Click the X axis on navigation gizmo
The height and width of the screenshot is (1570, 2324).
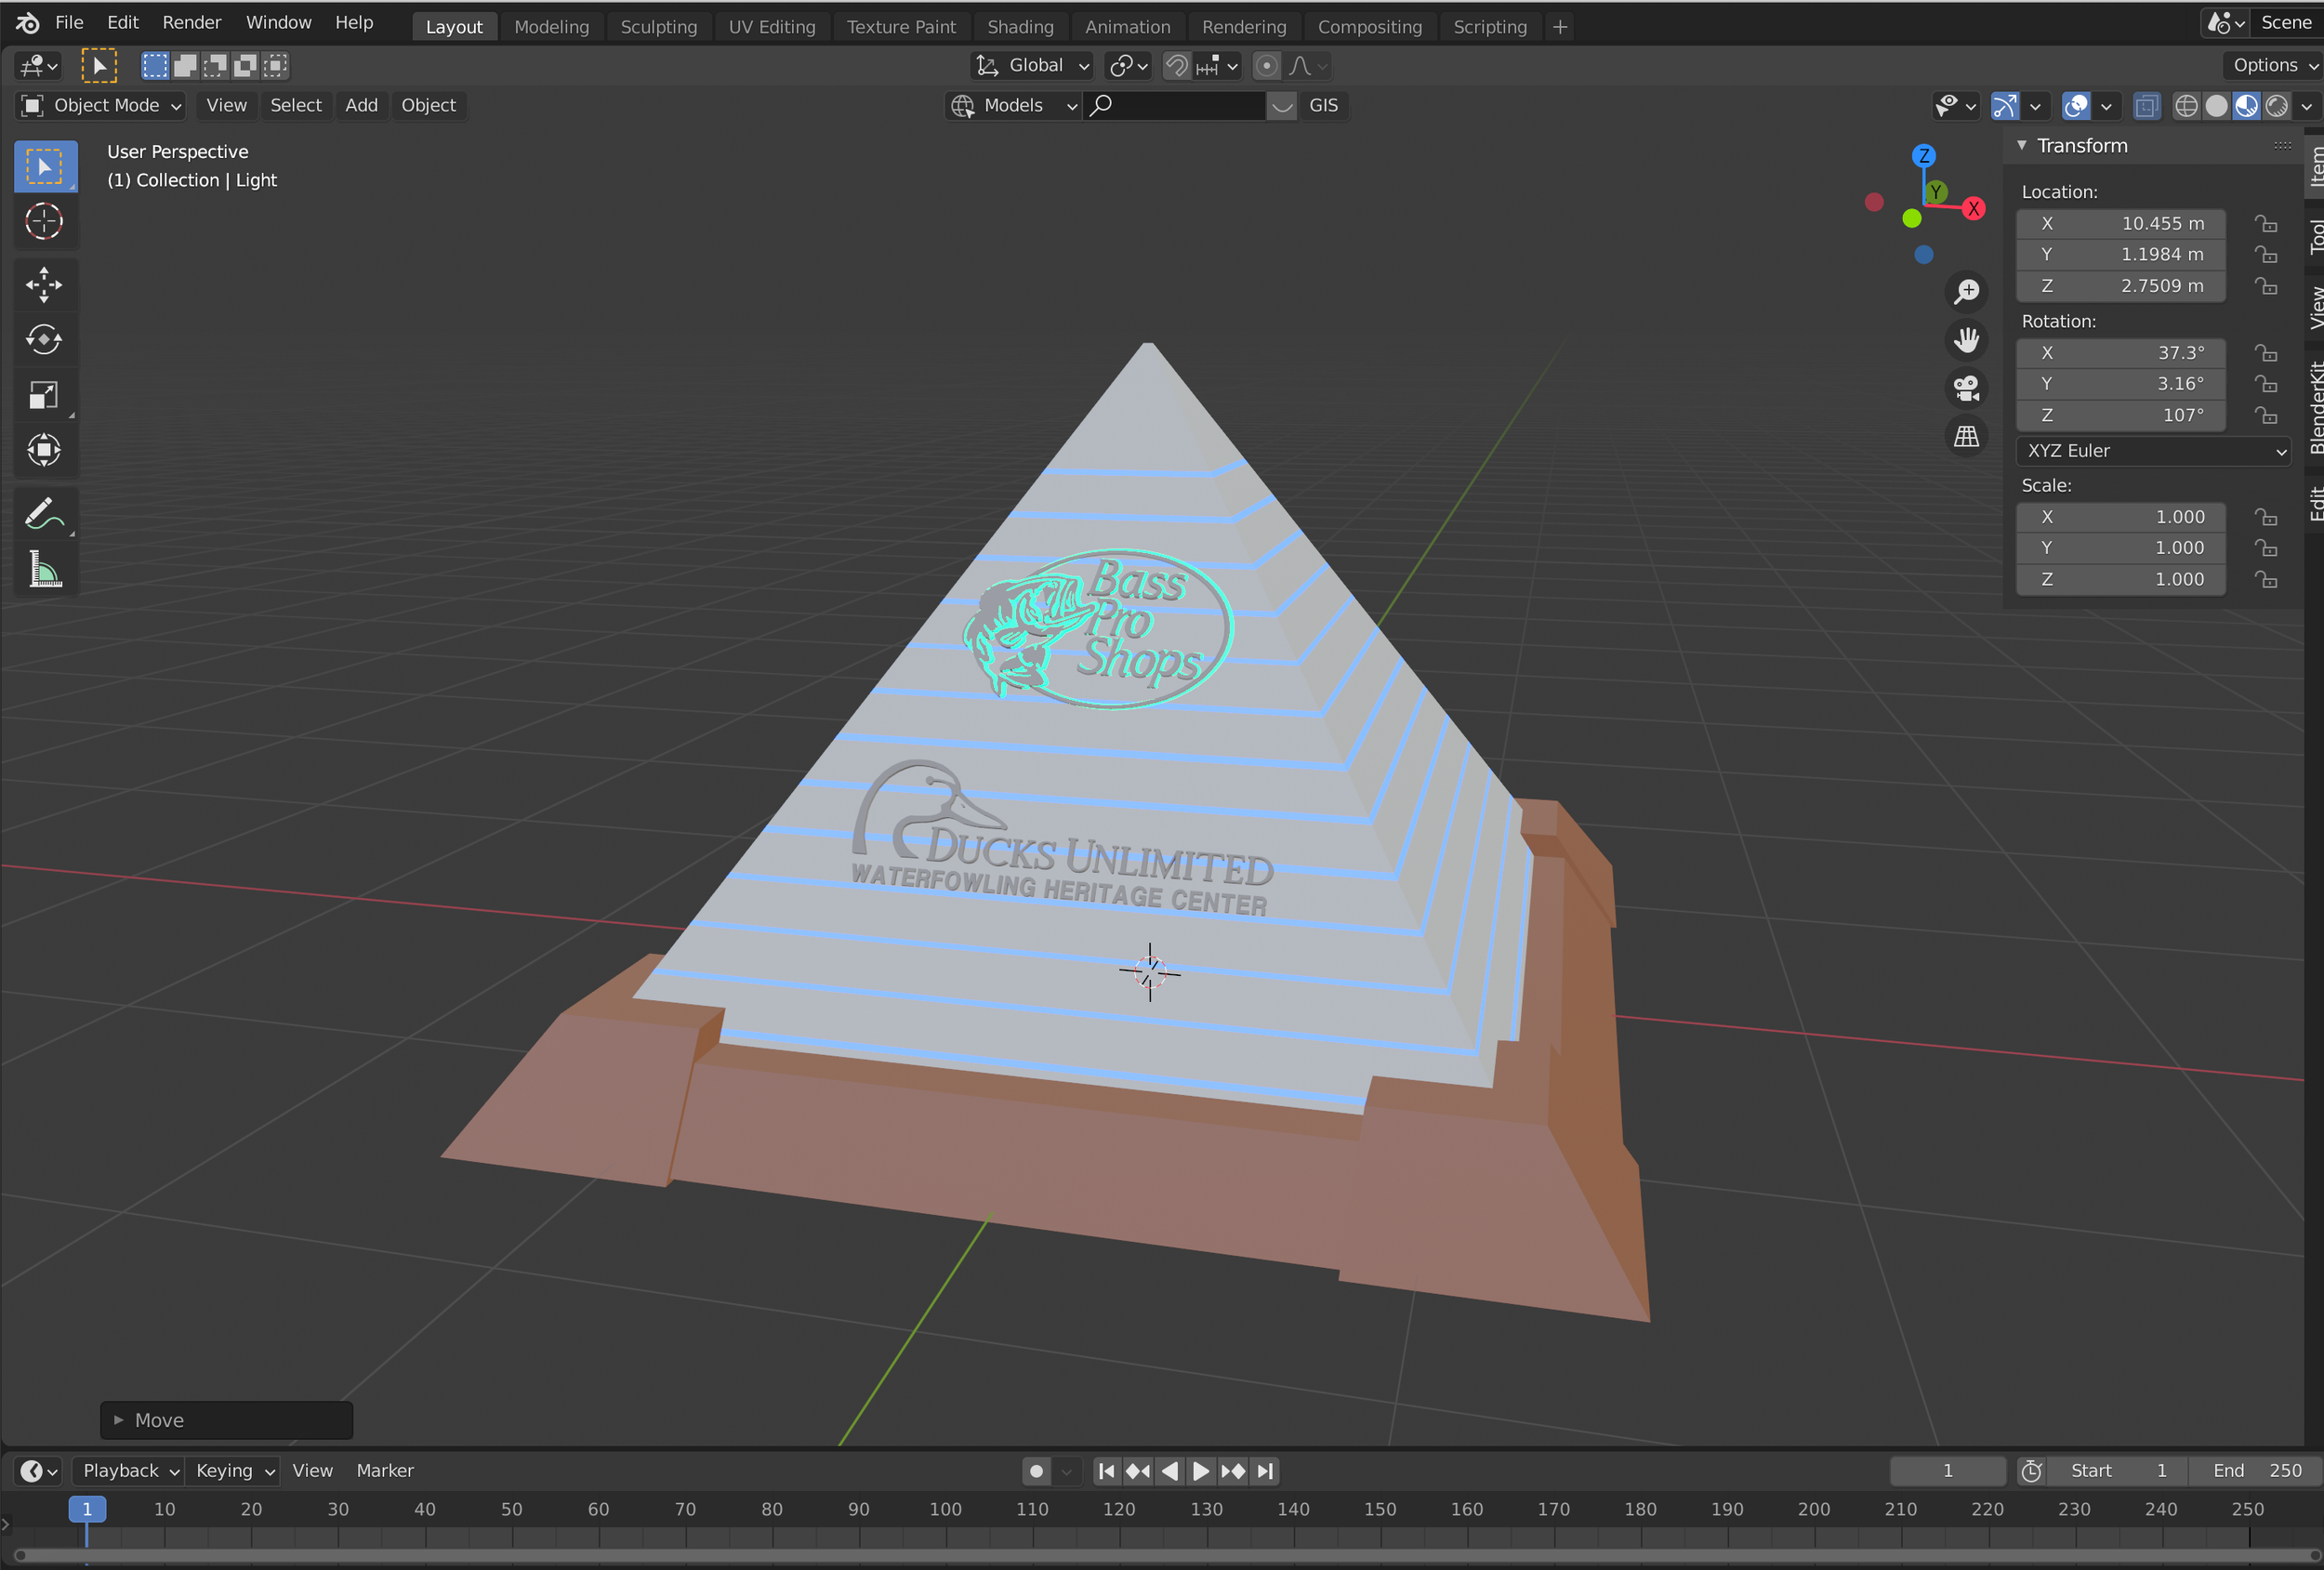(1973, 208)
